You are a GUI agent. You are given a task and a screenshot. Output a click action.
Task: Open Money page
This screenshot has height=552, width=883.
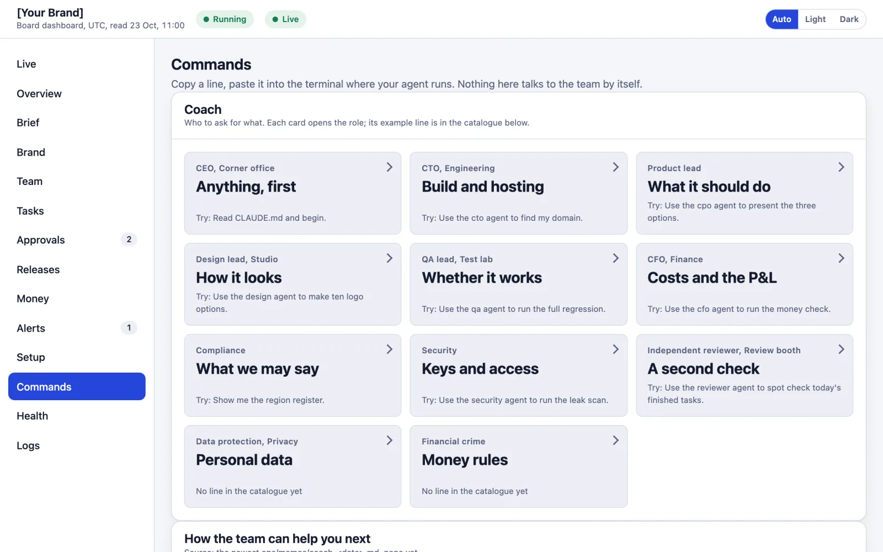[77, 299]
